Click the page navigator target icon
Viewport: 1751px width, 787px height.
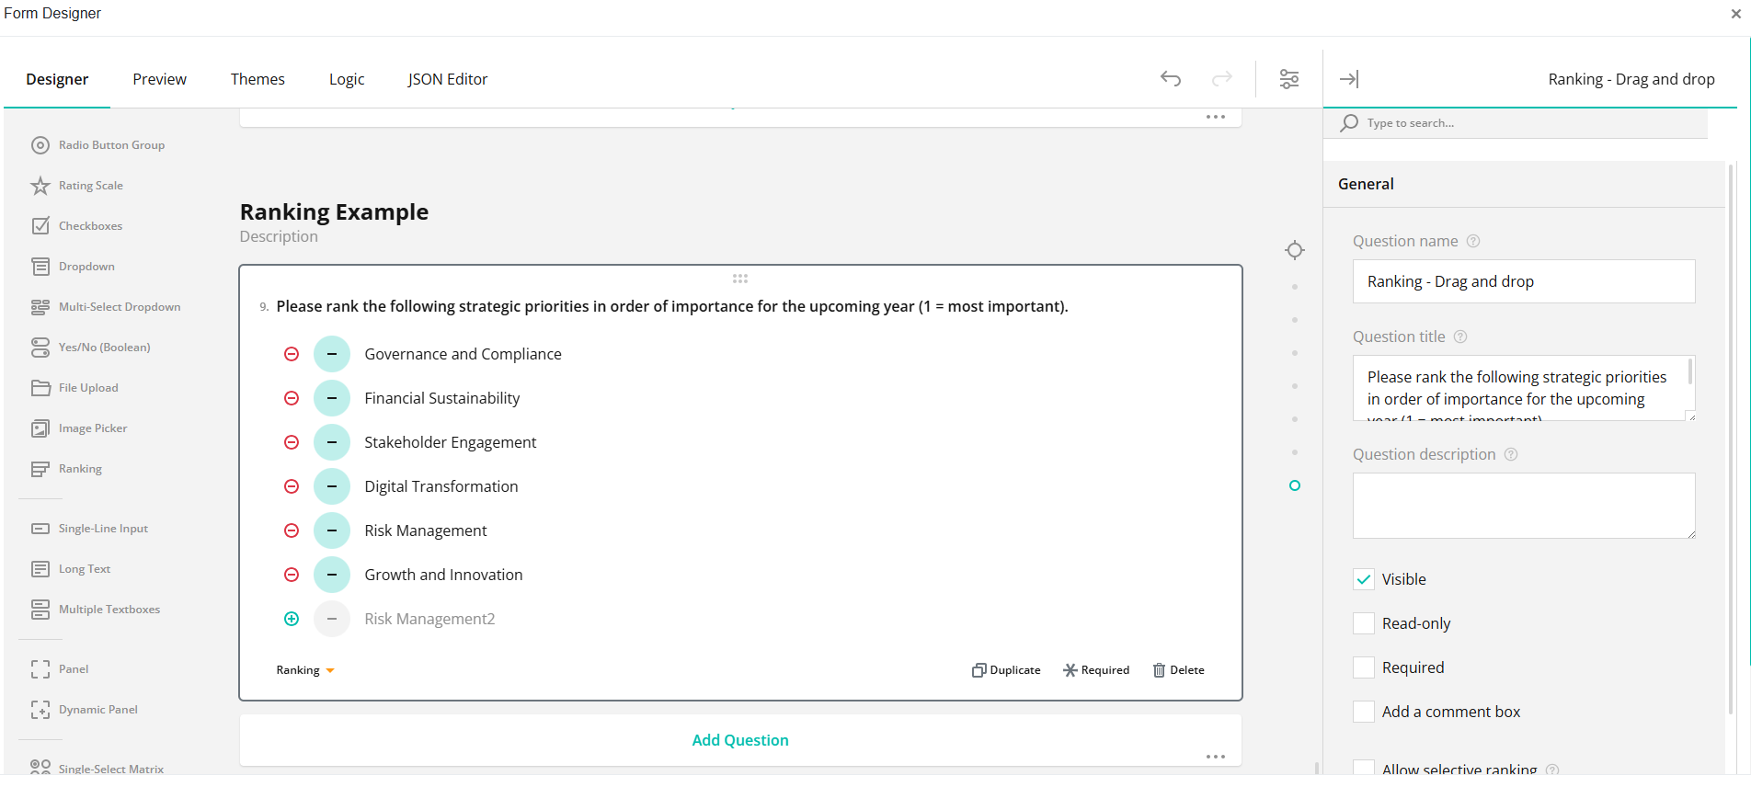(x=1295, y=250)
